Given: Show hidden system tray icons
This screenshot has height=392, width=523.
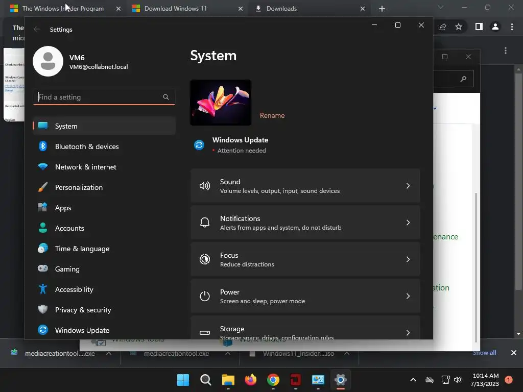Looking at the screenshot, I should pos(413,380).
